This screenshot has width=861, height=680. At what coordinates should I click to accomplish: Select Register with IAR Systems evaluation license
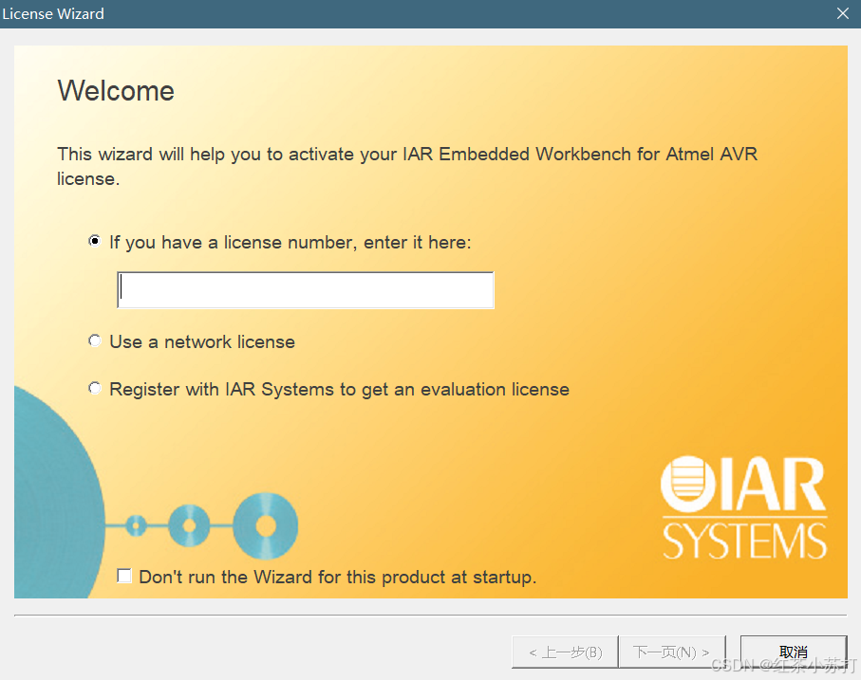(x=95, y=388)
